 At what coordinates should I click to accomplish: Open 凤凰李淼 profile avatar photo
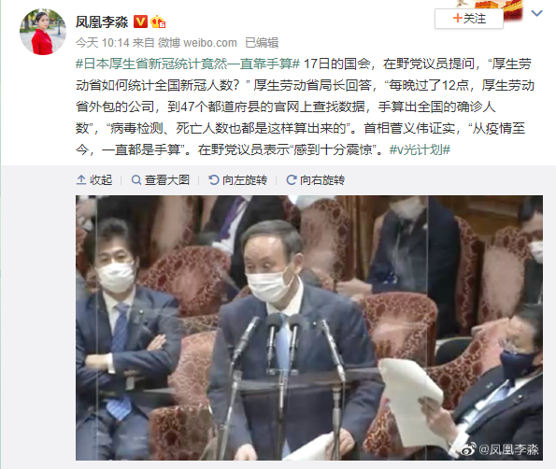coord(43,32)
